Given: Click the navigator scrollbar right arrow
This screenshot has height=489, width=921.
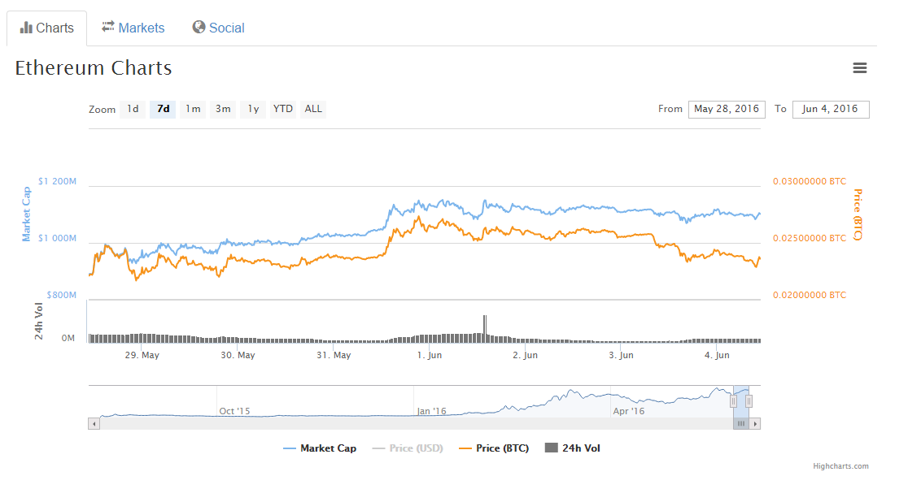Looking at the screenshot, I should [755, 423].
